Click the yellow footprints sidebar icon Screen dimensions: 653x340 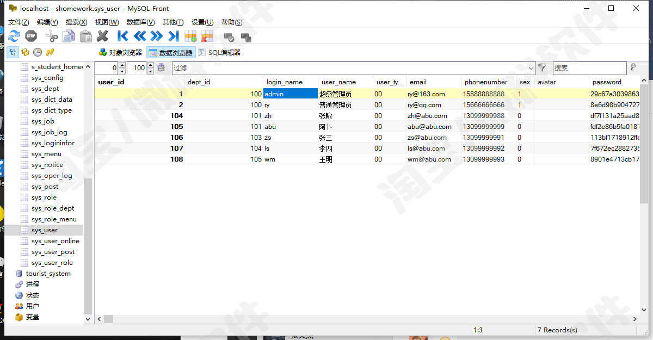pyautogui.click(x=50, y=52)
